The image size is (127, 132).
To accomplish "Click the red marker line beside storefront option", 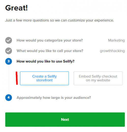I will coord(17,78).
